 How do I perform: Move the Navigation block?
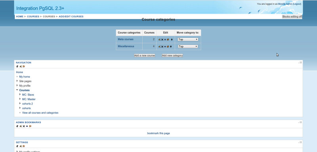click(17, 66)
